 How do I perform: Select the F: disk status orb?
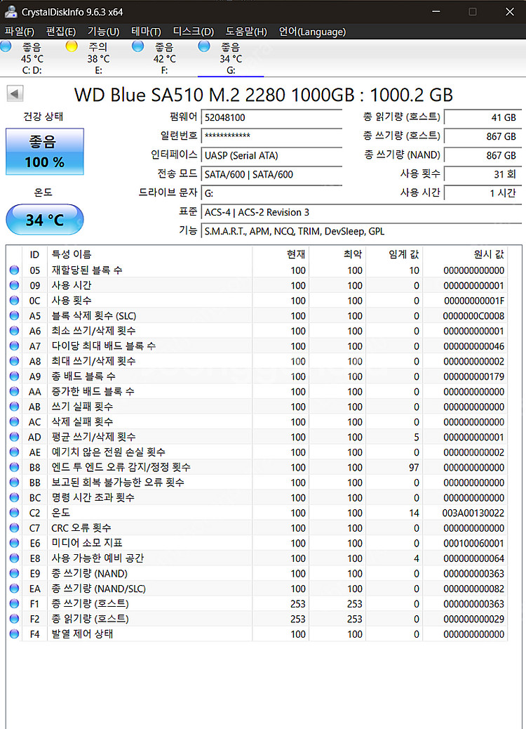click(137, 46)
